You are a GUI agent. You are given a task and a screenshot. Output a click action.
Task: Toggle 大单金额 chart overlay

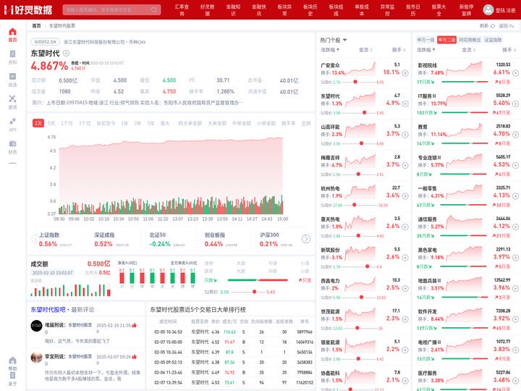pyautogui.click(x=217, y=123)
